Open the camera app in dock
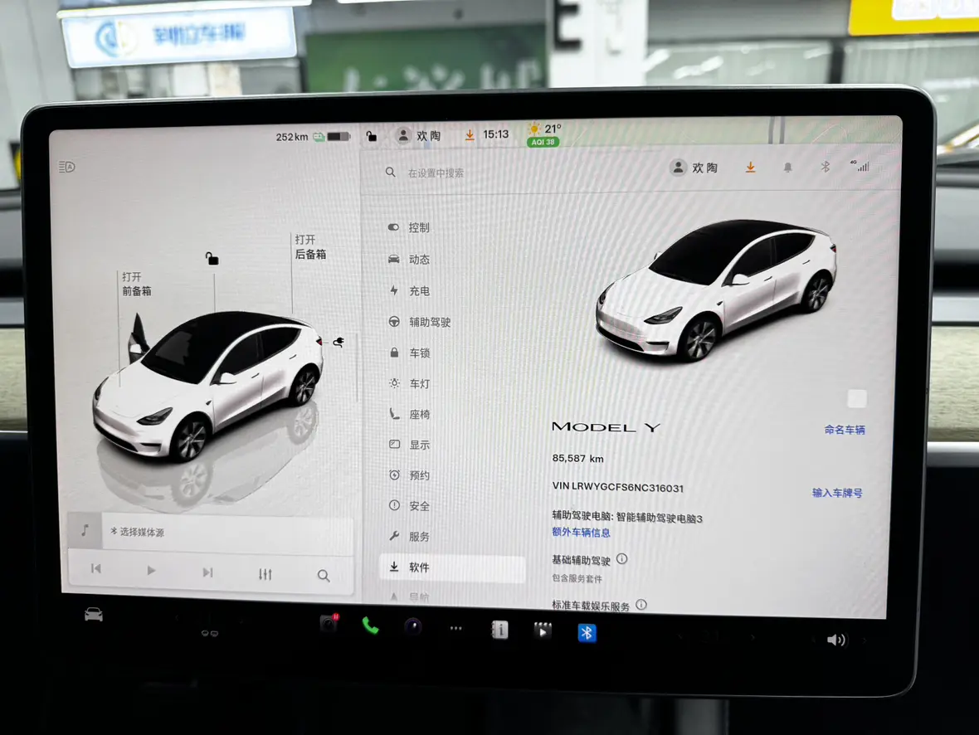Viewport: 979px width, 735px height. pyautogui.click(x=412, y=627)
